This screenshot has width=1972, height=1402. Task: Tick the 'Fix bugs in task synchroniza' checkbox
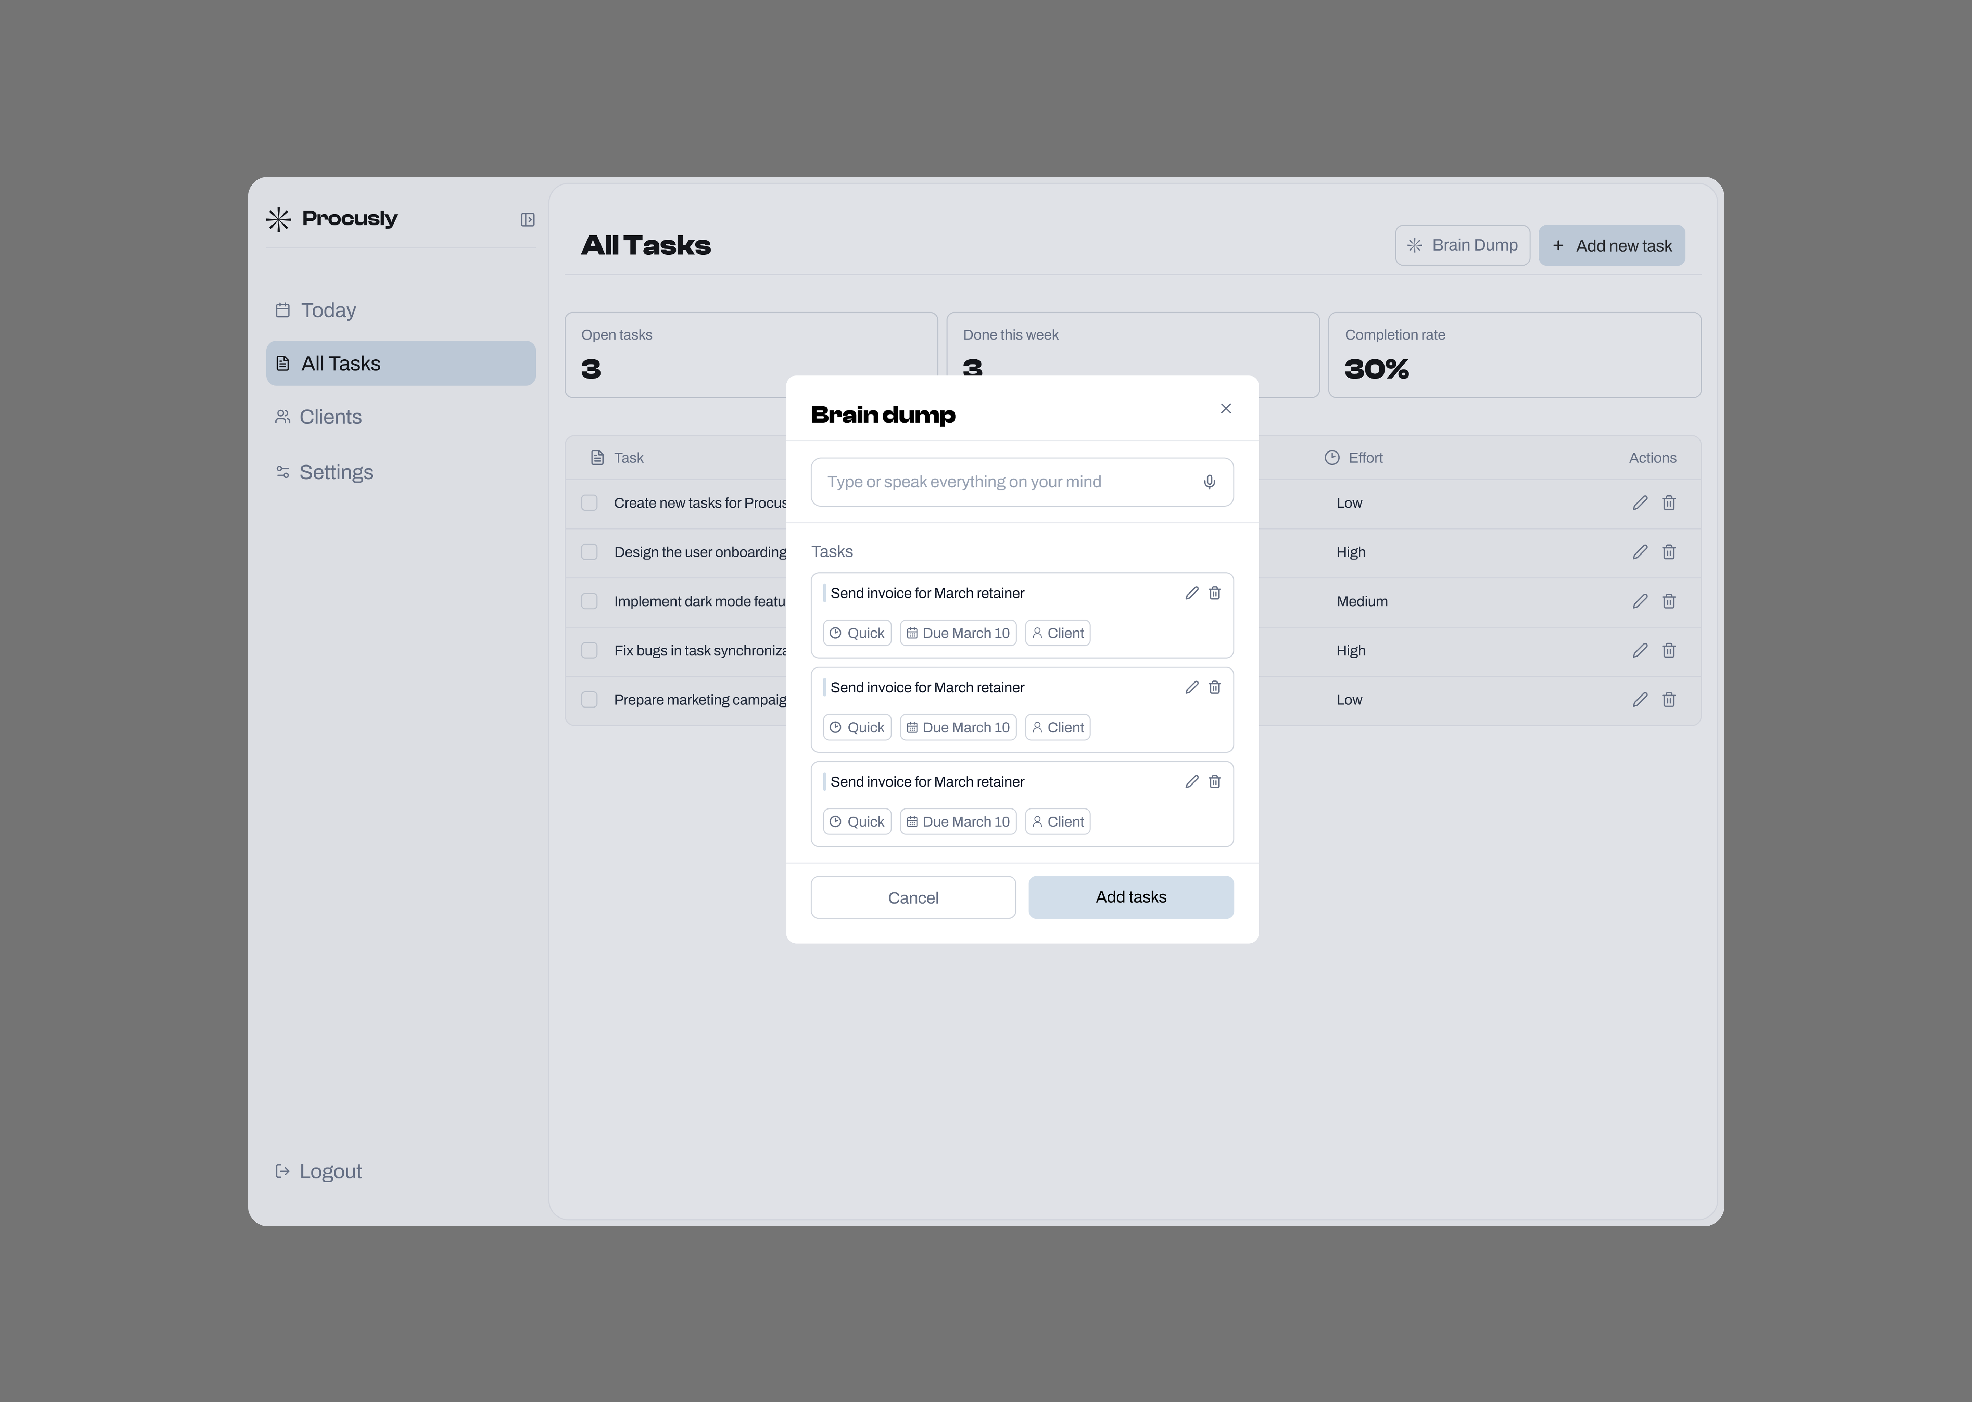pyautogui.click(x=589, y=650)
